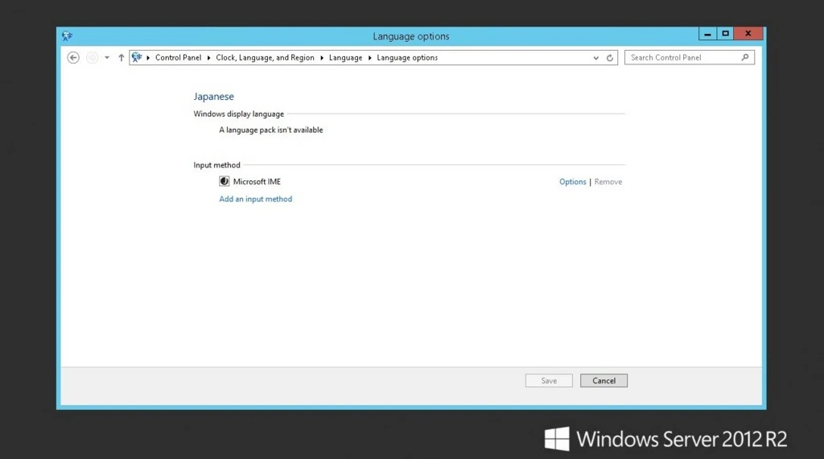Click the Save button
Viewport: 824px width, 459px height.
pos(549,381)
